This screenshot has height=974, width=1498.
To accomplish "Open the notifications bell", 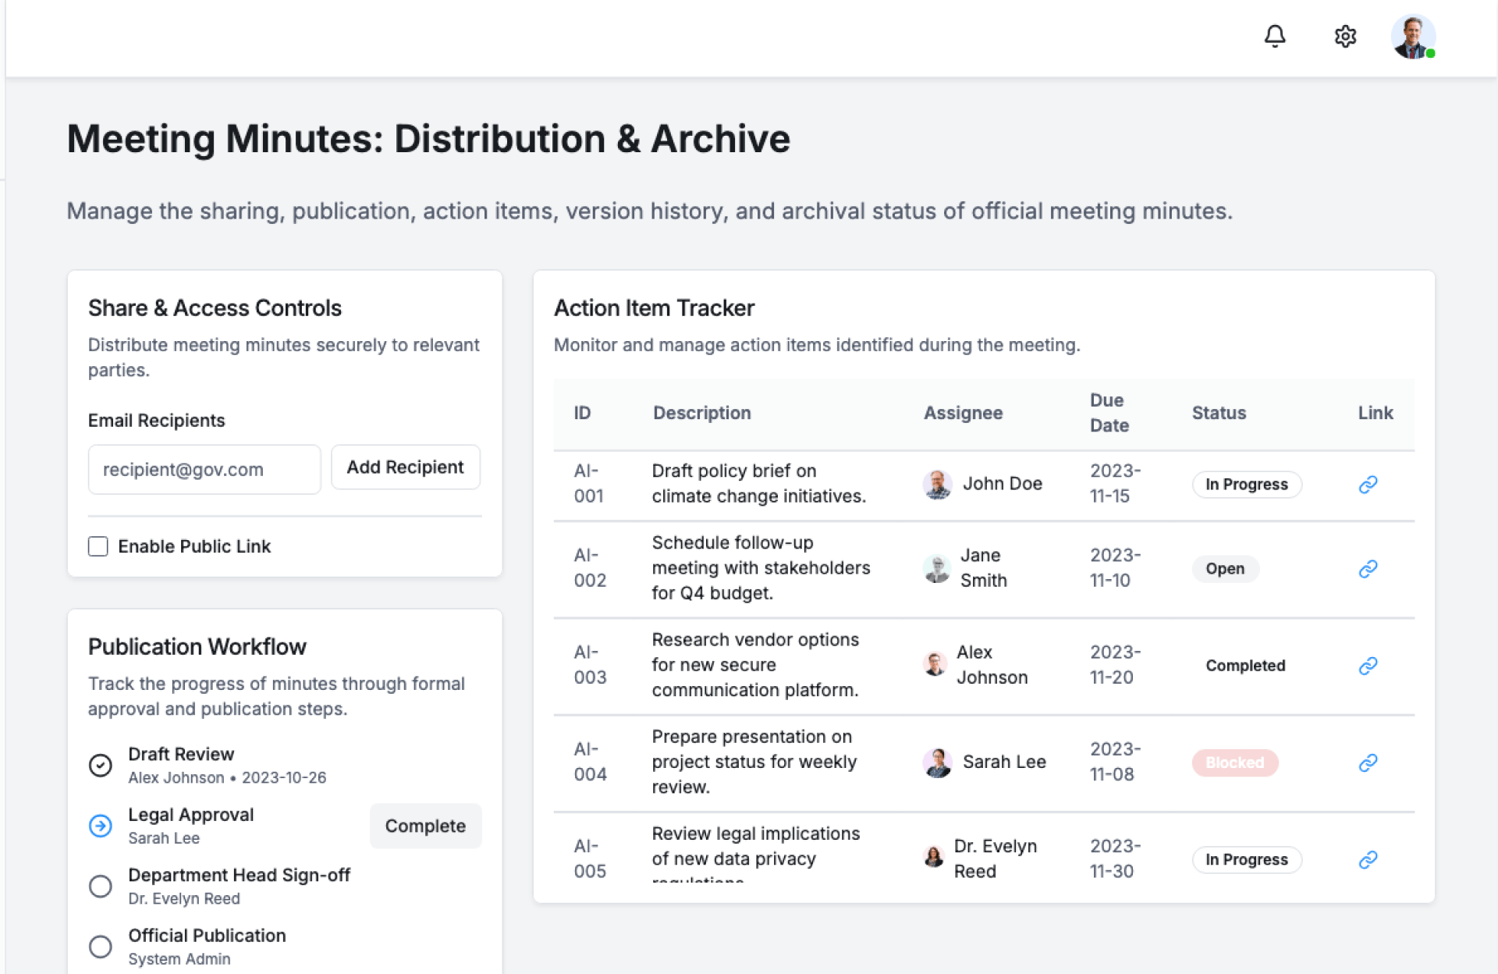I will [1275, 36].
